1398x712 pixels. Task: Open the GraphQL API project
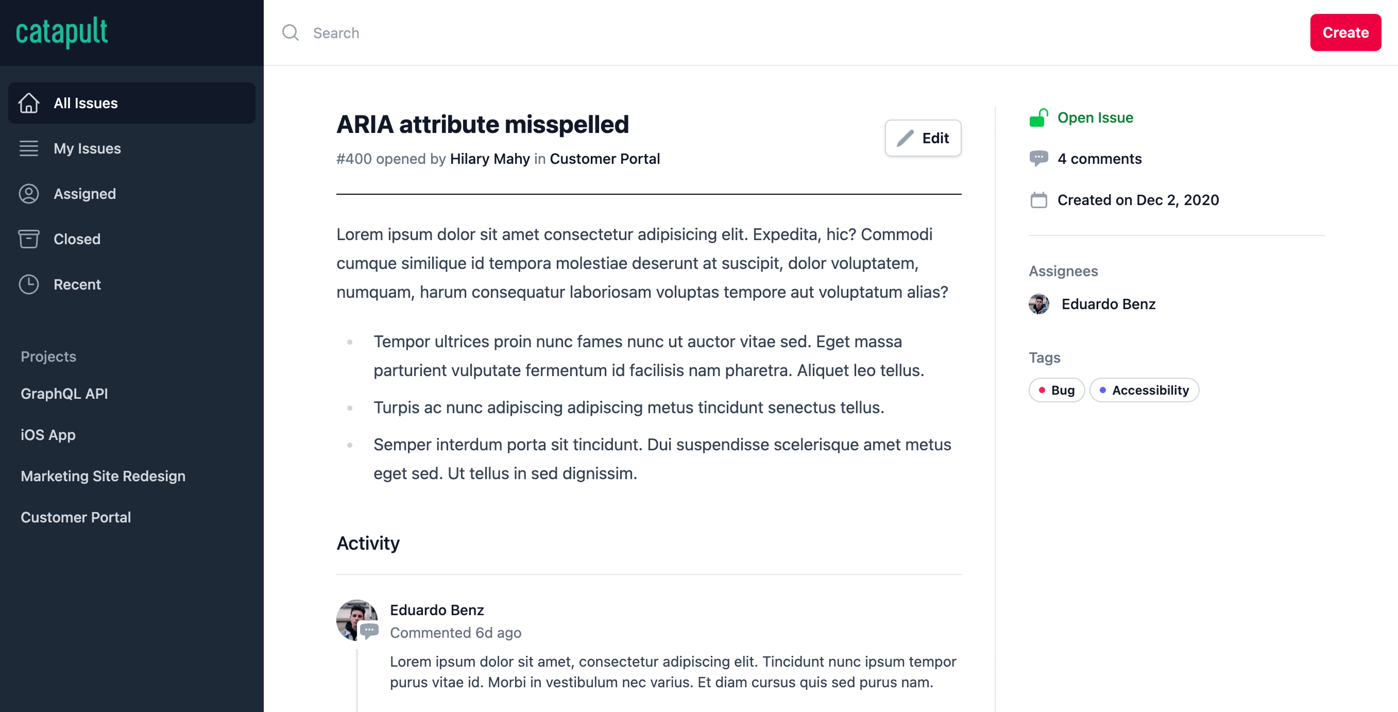coord(64,394)
